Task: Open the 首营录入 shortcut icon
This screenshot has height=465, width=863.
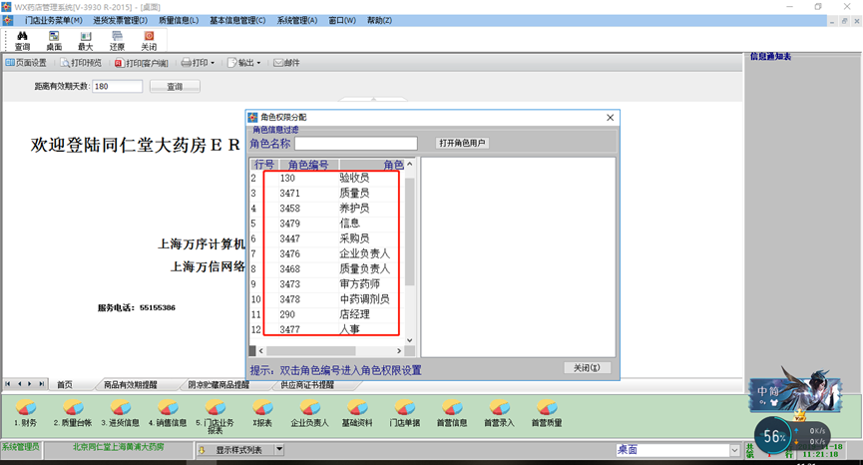Action: click(499, 413)
